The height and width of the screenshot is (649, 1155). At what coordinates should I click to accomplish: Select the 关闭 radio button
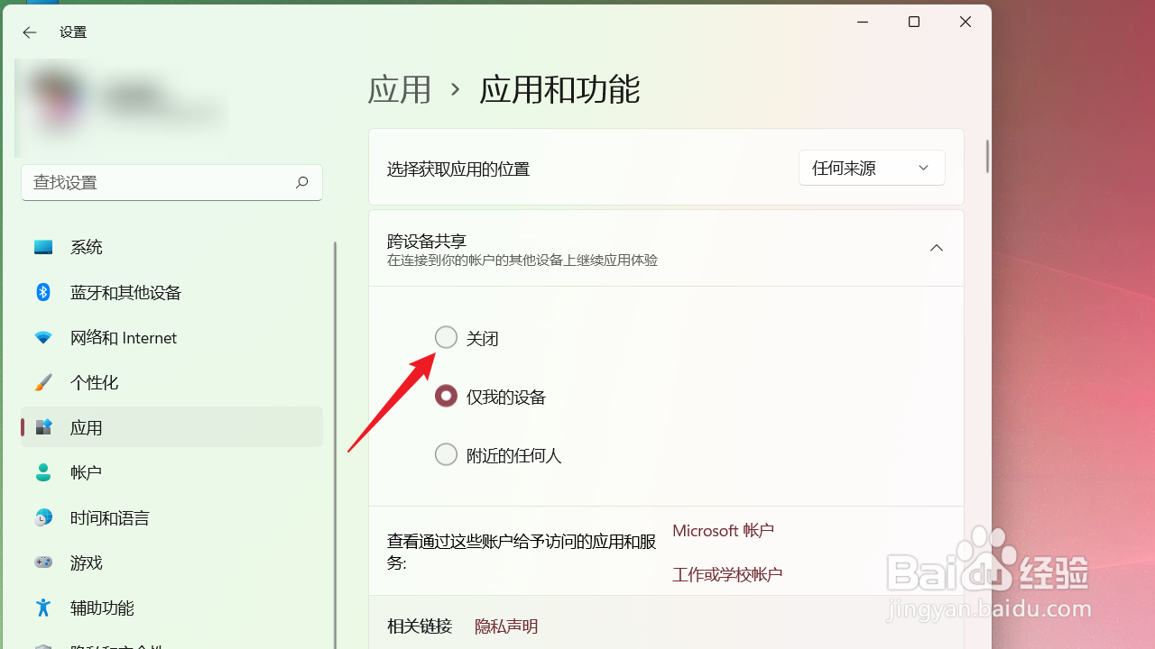tap(446, 336)
